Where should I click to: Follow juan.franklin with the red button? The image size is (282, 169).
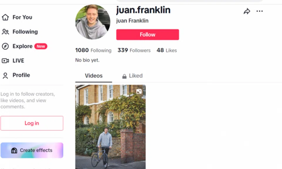147,35
